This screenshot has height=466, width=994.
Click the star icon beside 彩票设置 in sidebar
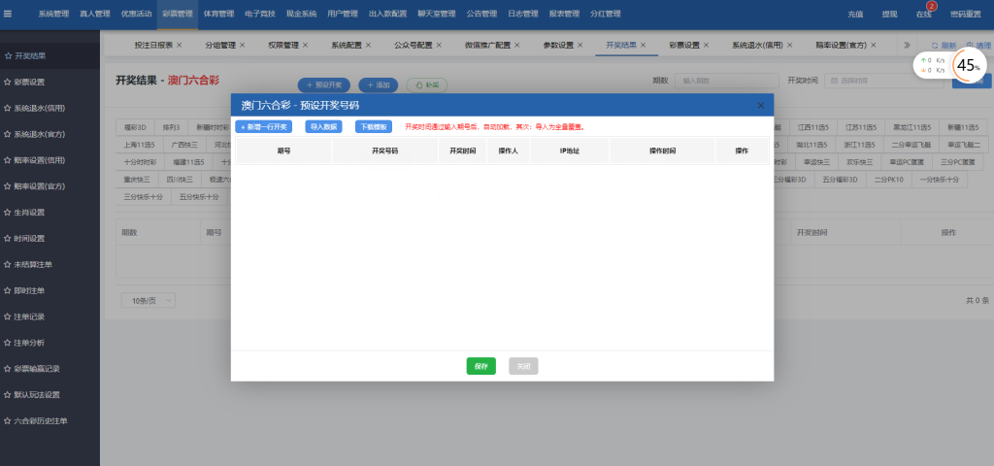pos(9,83)
